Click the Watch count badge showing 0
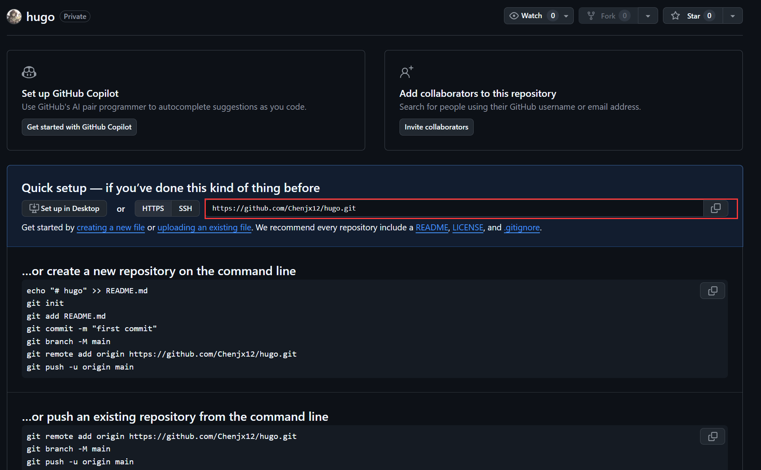This screenshot has height=470, width=761. pos(553,16)
